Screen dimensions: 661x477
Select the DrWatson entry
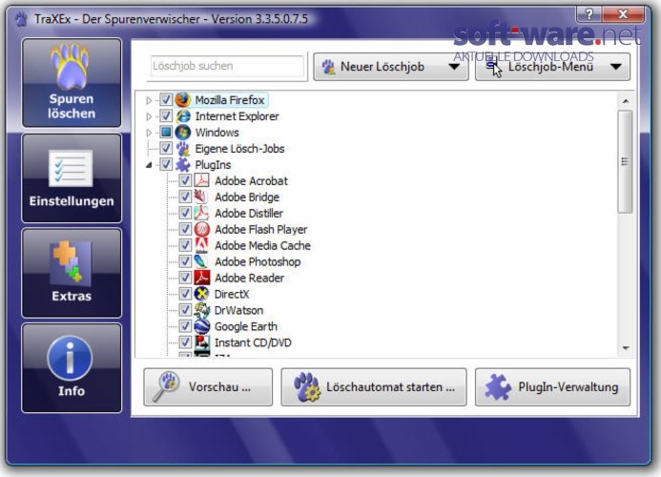pyautogui.click(x=239, y=310)
